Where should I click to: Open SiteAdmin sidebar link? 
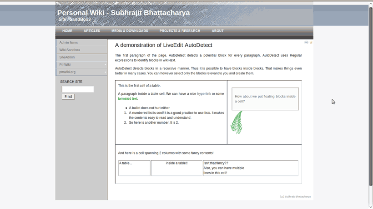click(81, 57)
